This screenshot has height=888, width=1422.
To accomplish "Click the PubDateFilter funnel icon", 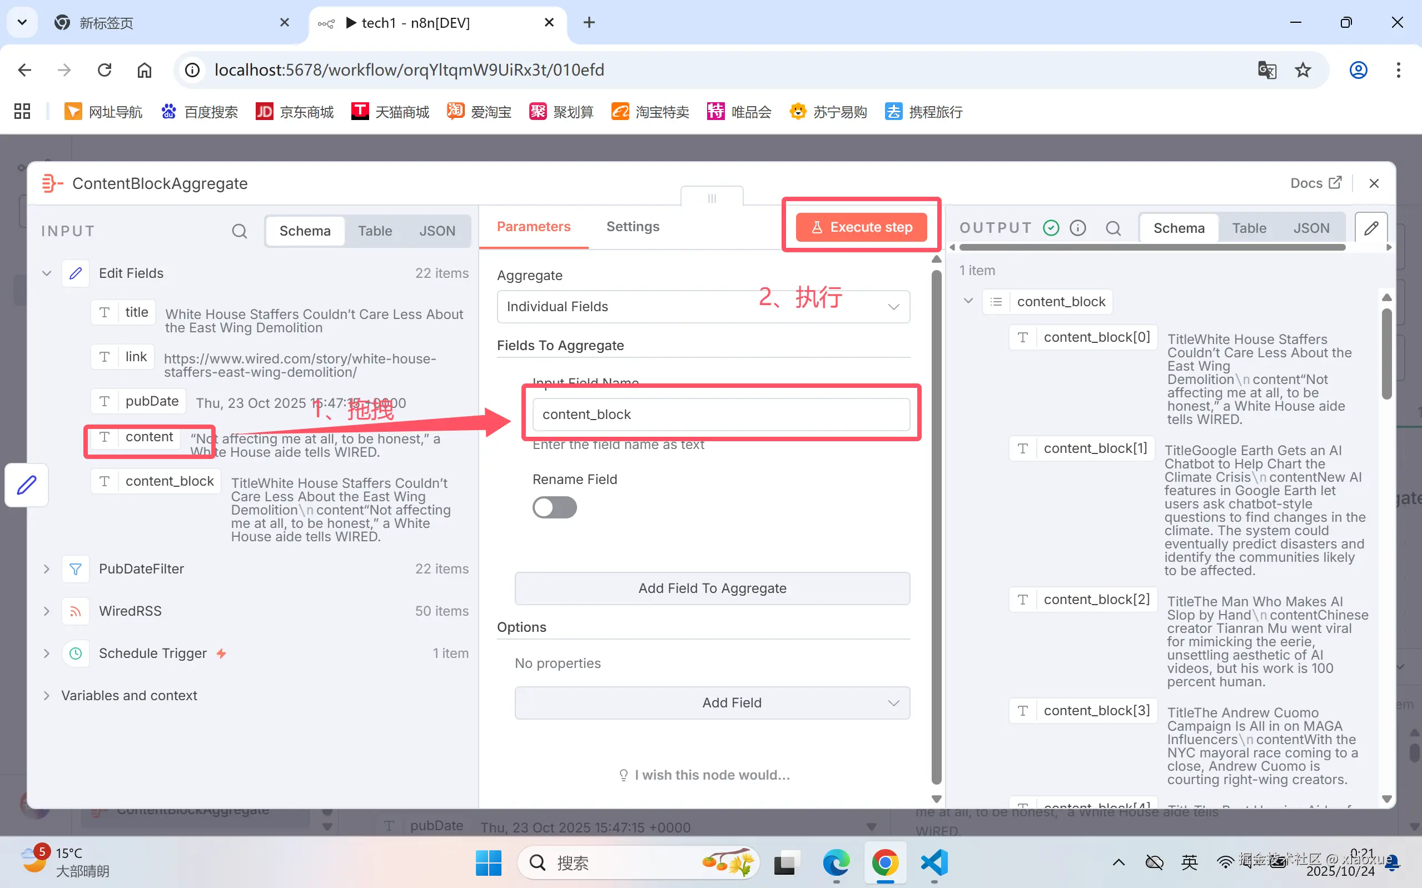I will 76,568.
